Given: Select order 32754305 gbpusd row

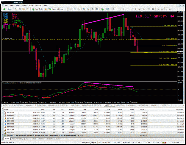Looking at the screenshot, I should 94,112.
